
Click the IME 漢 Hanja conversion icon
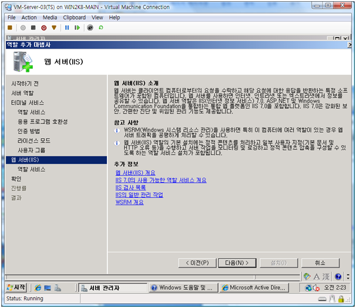coord(326,277)
